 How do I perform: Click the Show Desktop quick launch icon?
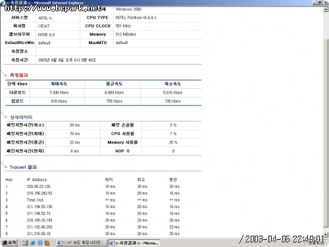25,243
